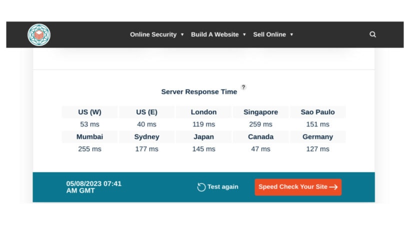Screen dimensions: 410x225
Task: Select the Mumbai location header
Action: (x=89, y=136)
